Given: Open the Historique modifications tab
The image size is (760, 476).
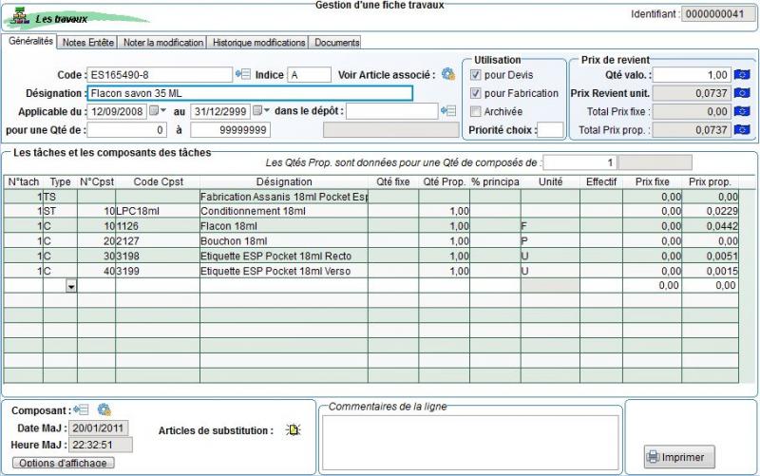Looking at the screenshot, I should [258, 43].
